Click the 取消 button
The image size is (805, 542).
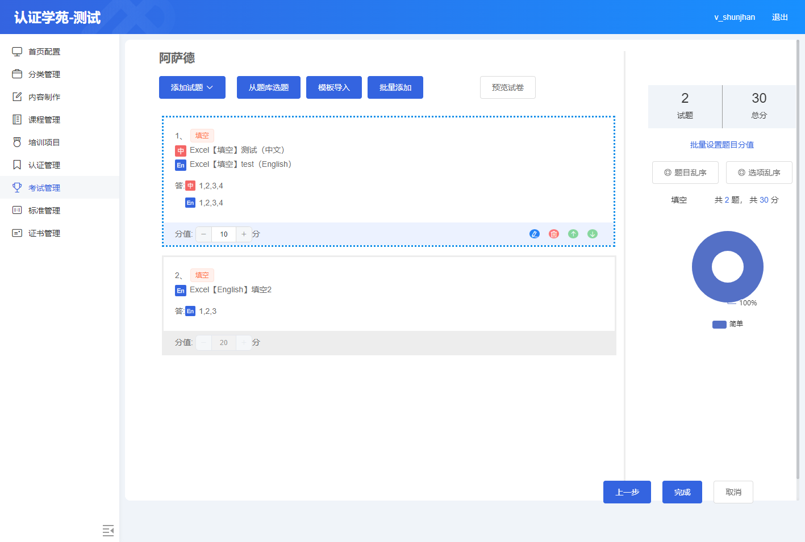pyautogui.click(x=733, y=492)
